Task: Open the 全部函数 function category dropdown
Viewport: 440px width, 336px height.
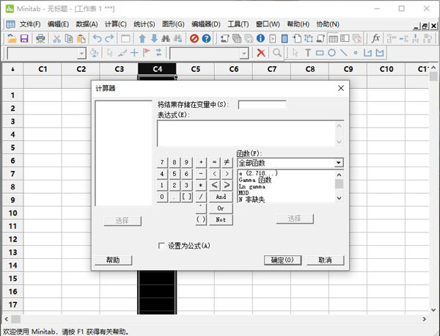Action: pyautogui.click(x=339, y=163)
